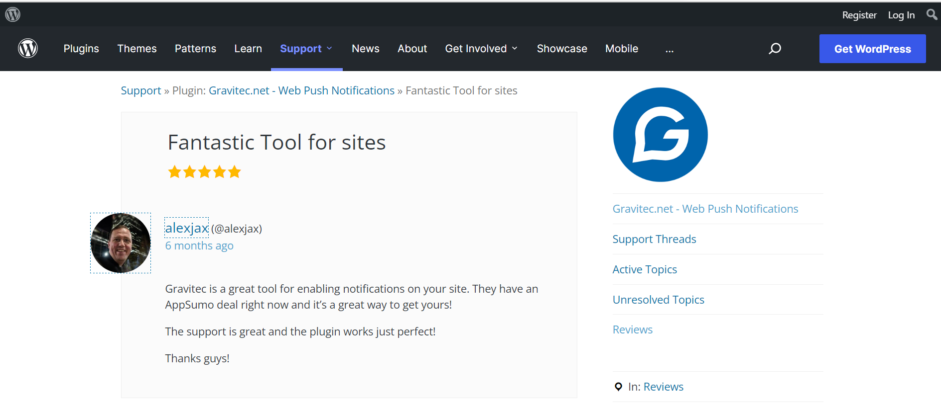The height and width of the screenshot is (409, 941).
Task: View Active Topics
Action: pos(645,269)
